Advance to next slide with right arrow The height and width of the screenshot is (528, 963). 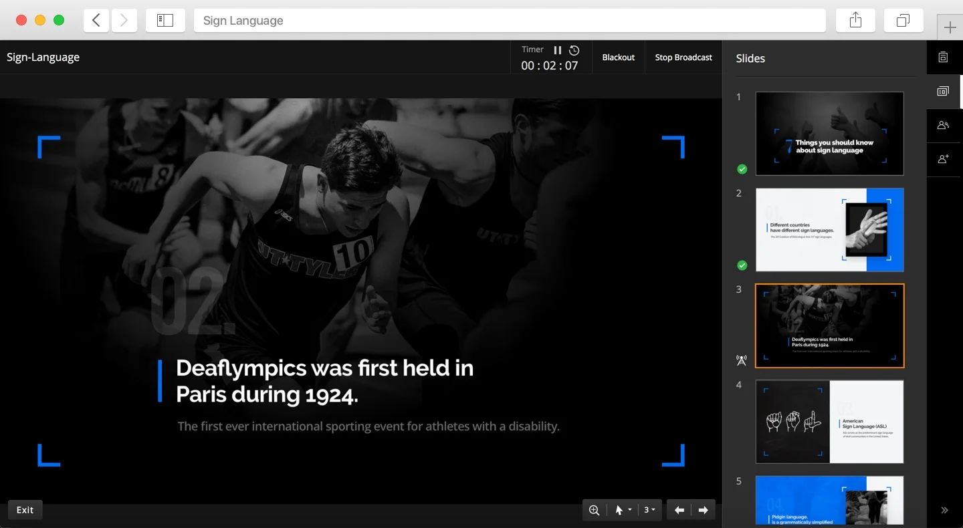pos(703,510)
